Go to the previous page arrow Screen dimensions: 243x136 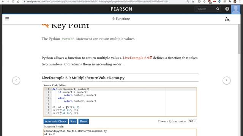coord(16,80)
